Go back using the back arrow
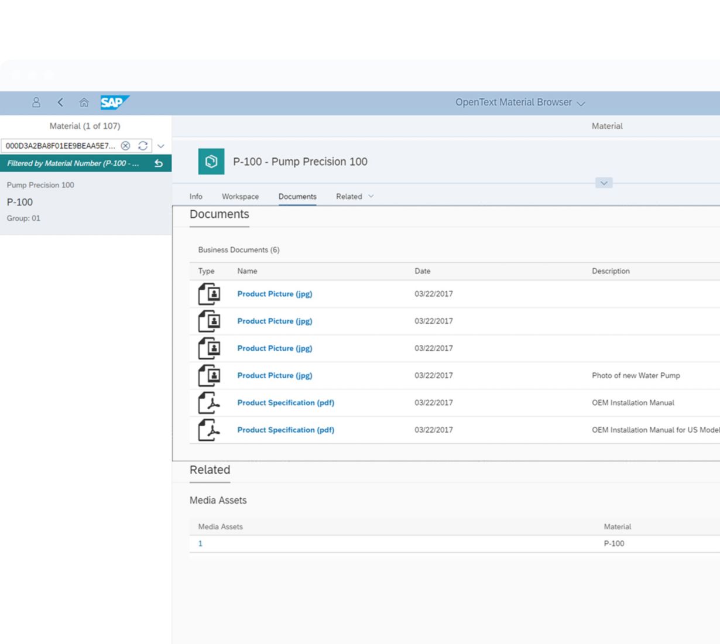 tap(60, 102)
